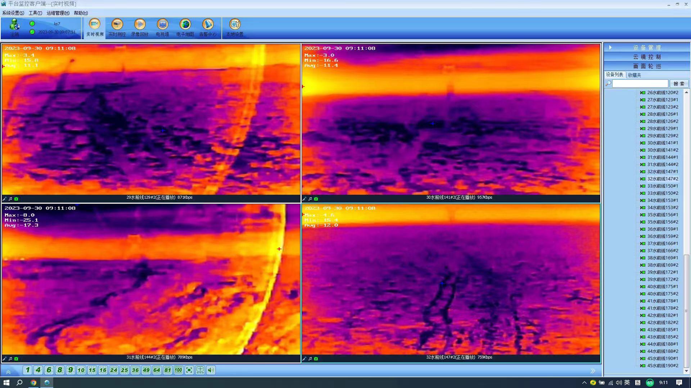
Task: Click the 搜索 search button
Action: [x=679, y=84]
